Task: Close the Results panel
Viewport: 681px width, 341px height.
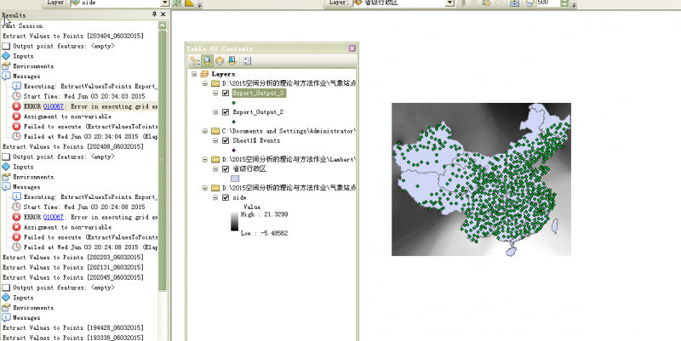Action: point(163,14)
